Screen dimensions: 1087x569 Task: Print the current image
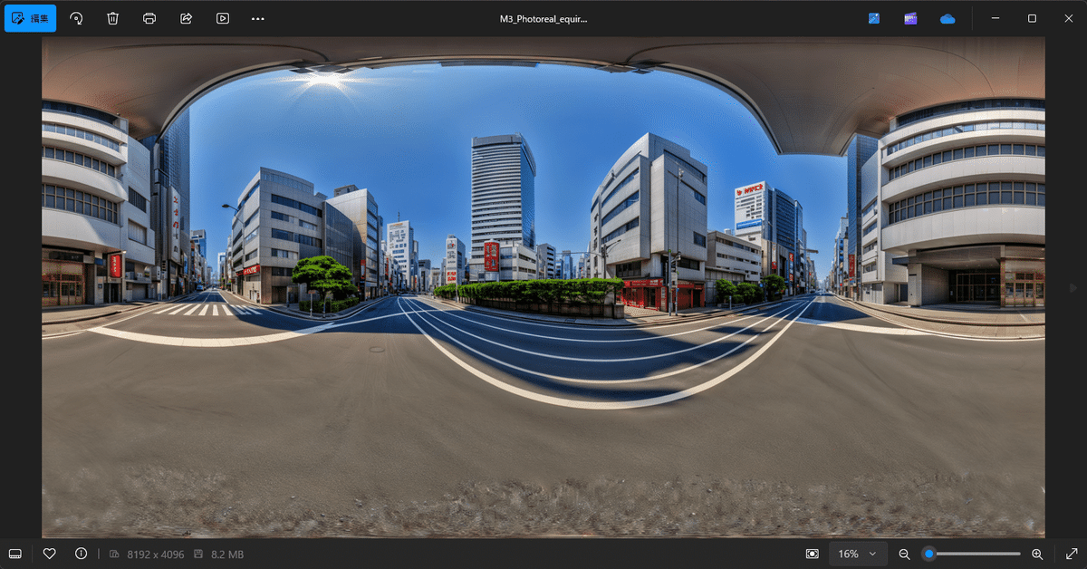pyautogui.click(x=149, y=18)
